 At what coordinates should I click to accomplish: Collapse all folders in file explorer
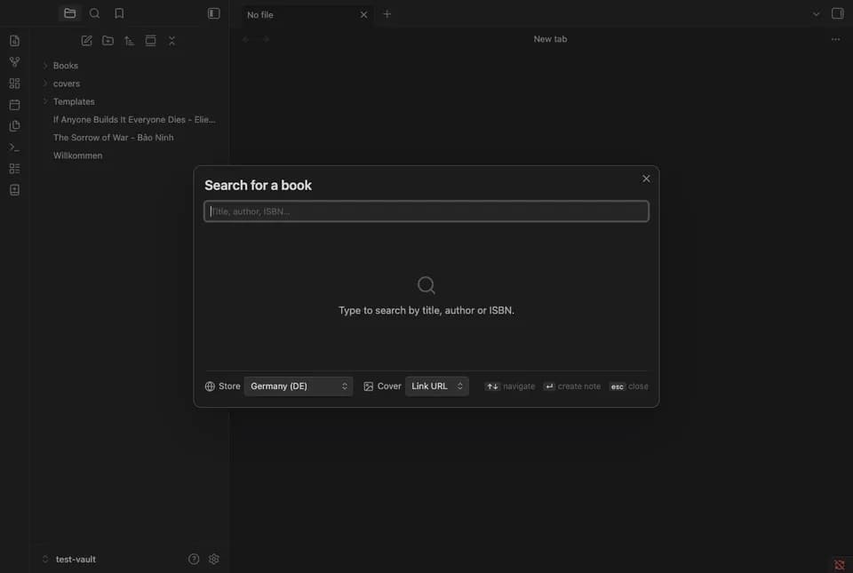(x=171, y=41)
